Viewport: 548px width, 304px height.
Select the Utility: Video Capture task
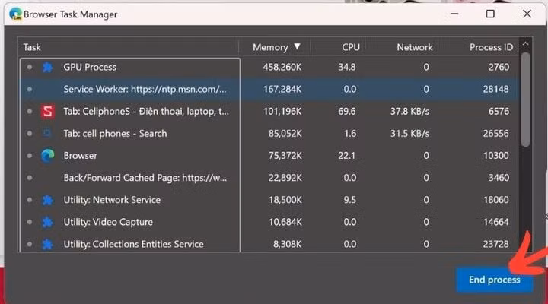tap(269, 222)
